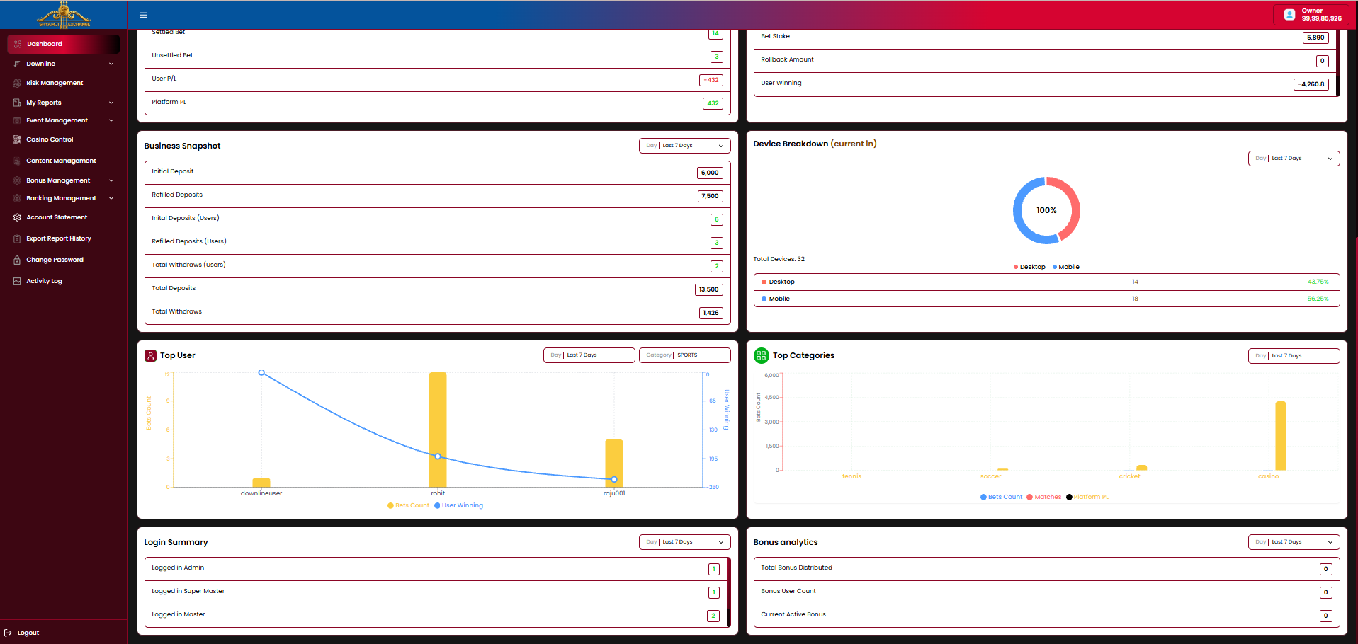Click the hamburger menu icon in header
1358x644 pixels.
coord(143,15)
